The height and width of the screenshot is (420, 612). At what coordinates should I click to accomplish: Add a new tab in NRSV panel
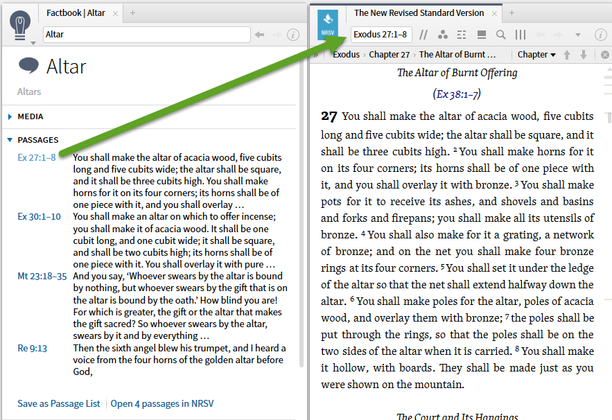pyautogui.click(x=512, y=13)
